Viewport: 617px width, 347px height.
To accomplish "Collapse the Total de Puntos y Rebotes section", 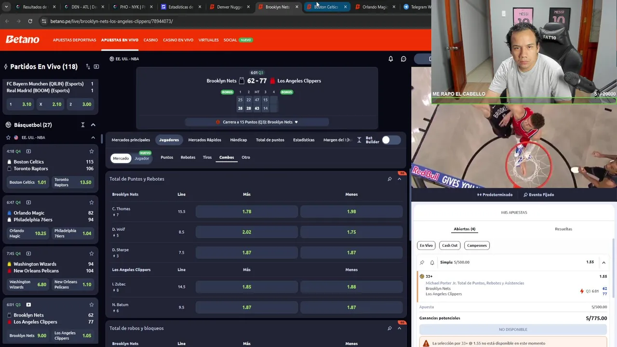I will (x=399, y=179).
